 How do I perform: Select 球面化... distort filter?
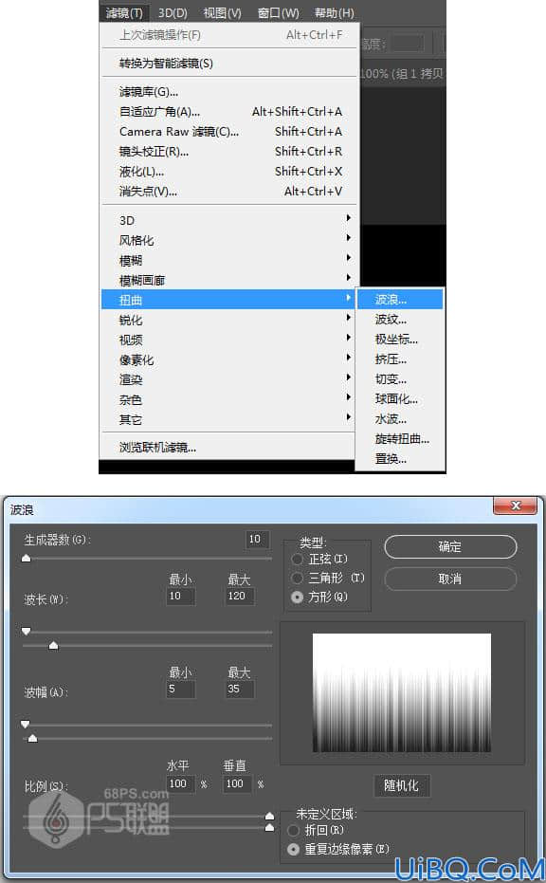(x=400, y=398)
